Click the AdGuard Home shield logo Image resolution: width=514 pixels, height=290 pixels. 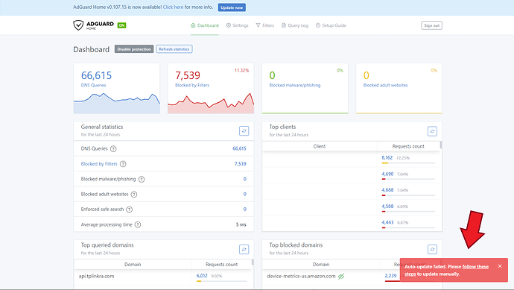click(78, 25)
